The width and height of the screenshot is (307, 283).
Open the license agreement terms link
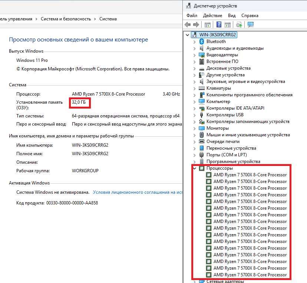pos(138,192)
